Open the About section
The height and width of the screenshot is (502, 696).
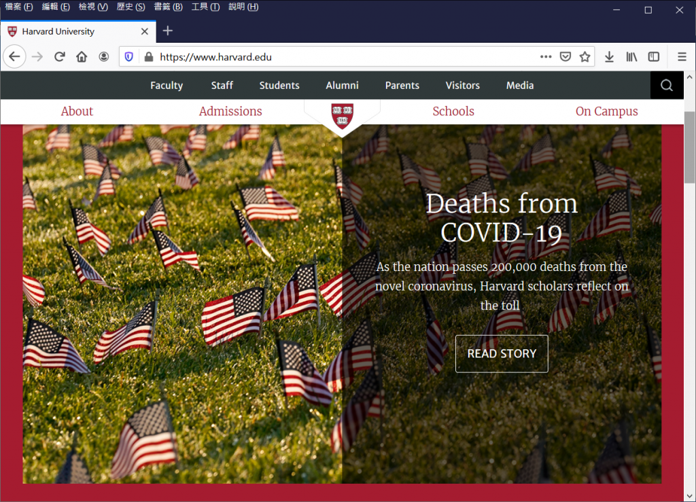click(x=77, y=111)
